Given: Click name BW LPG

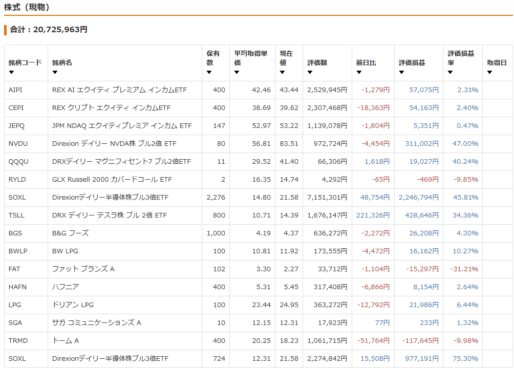Looking at the screenshot, I should (65, 251).
